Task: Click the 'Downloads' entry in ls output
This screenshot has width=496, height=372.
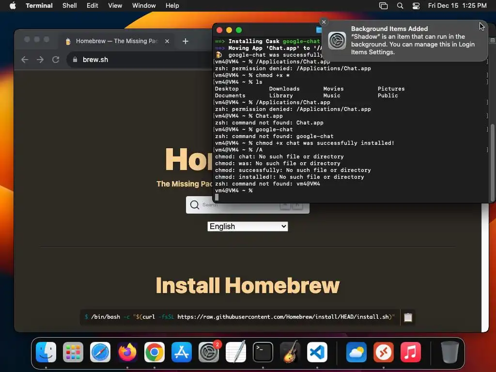Action: pos(284,89)
